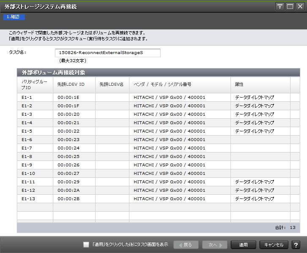307x253 pixels.
Task: Select the 1.確認 wizard step tab
Action: point(14,17)
